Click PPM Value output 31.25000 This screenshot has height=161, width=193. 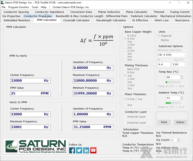tap(93, 127)
